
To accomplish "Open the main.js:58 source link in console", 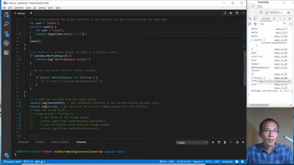I will pos(281,77).
